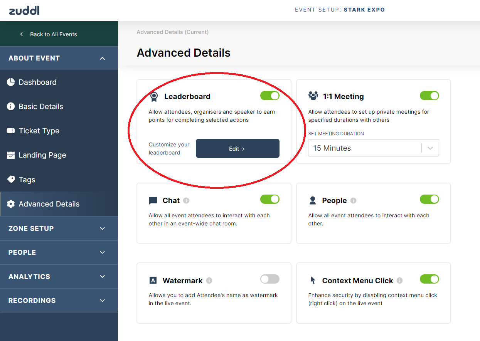
Task: Click the info icon next to Chat
Action: click(x=186, y=201)
